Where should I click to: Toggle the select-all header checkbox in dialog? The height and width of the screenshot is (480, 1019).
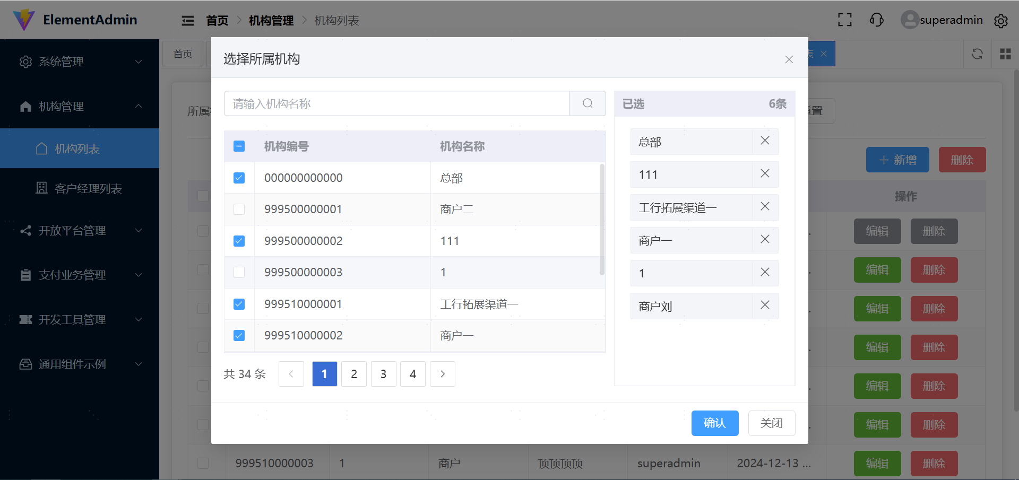pyautogui.click(x=239, y=146)
